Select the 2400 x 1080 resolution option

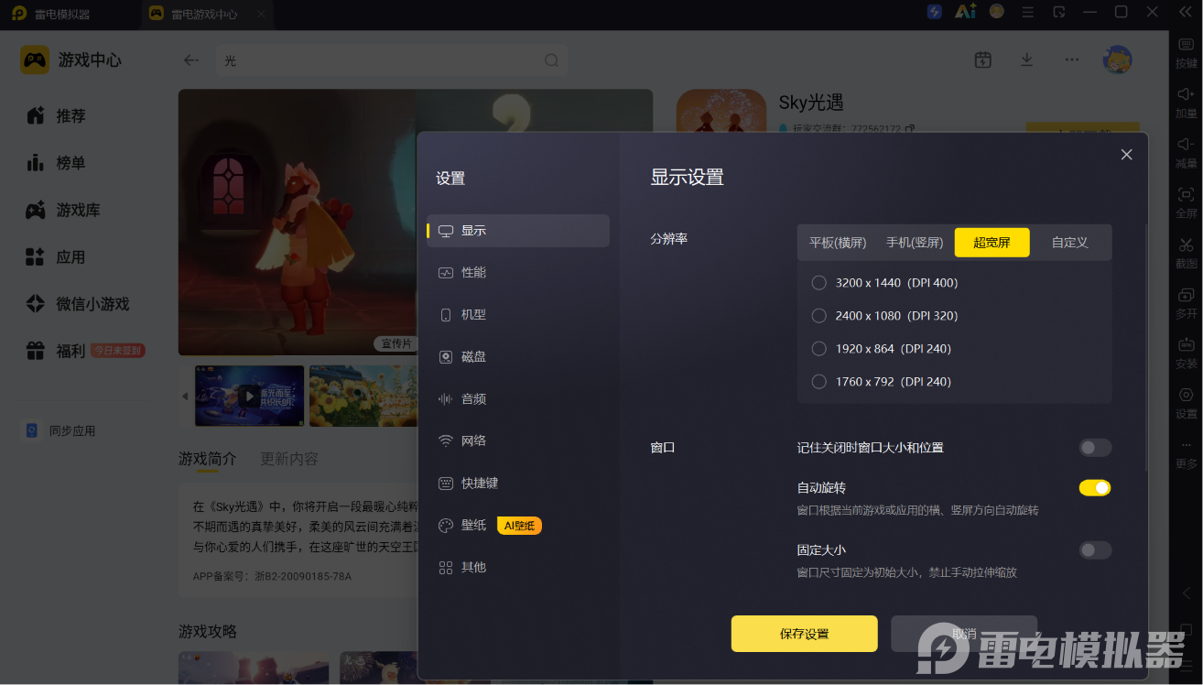[819, 316]
